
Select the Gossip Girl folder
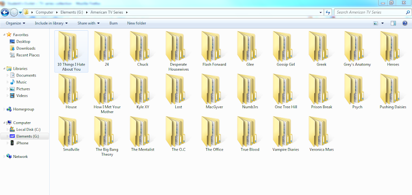tap(286, 49)
